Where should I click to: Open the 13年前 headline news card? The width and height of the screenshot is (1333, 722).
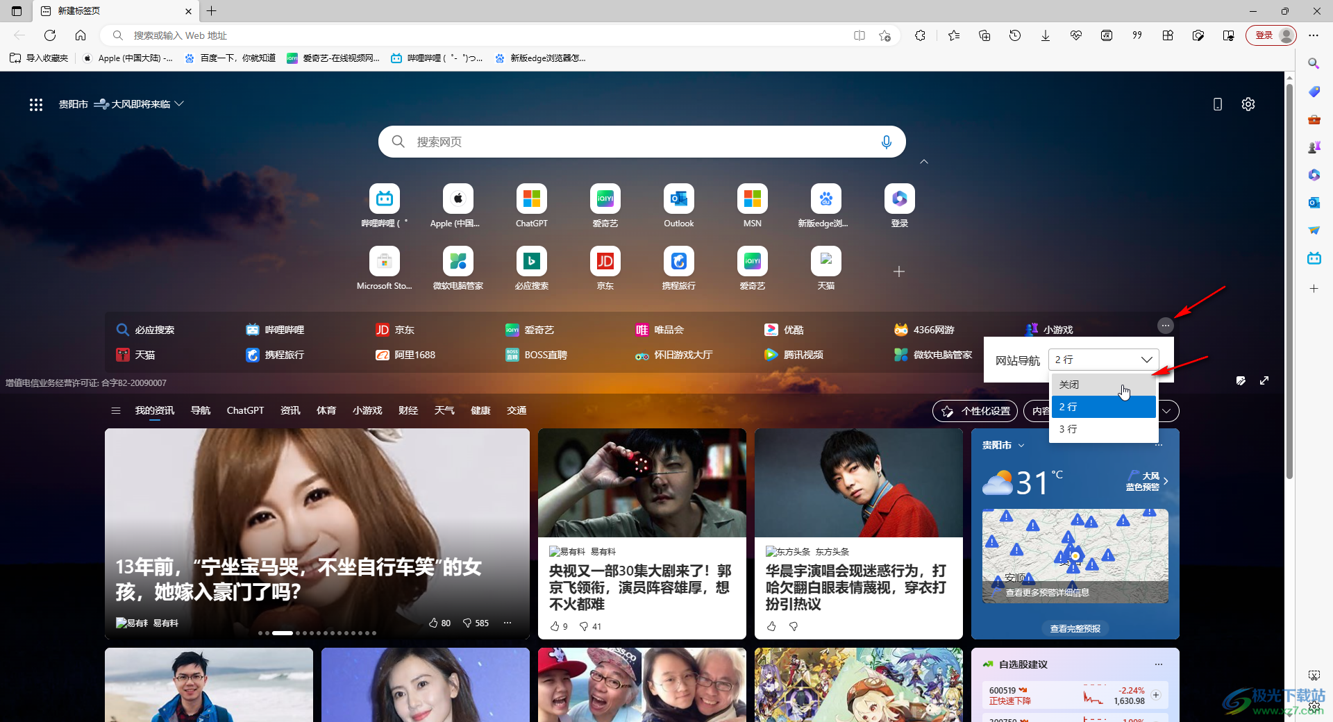pos(317,533)
